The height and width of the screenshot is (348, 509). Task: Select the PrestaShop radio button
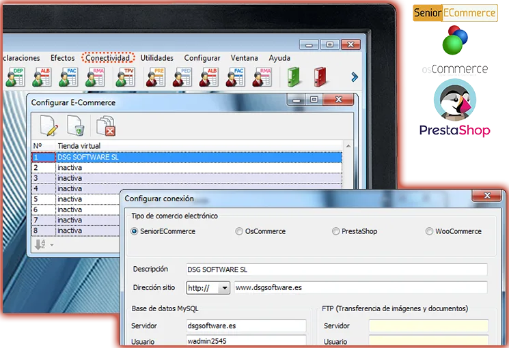pos(335,231)
